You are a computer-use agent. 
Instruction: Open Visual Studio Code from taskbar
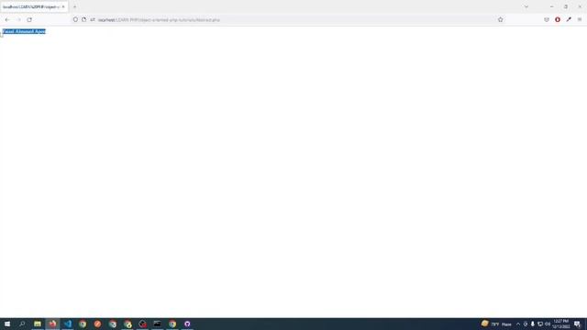[x=68, y=324]
